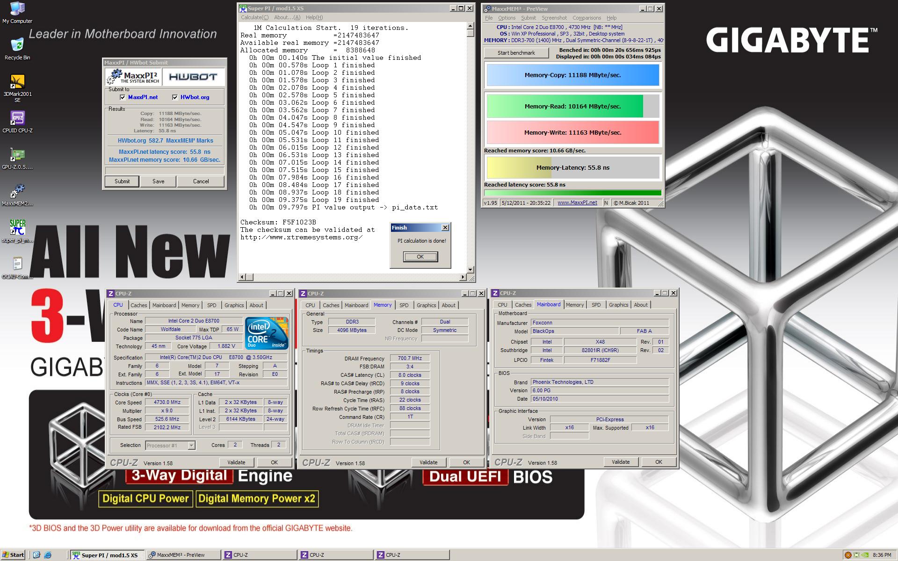
Task: Open www.MaxxPI.net link in status bar
Action: [577, 202]
